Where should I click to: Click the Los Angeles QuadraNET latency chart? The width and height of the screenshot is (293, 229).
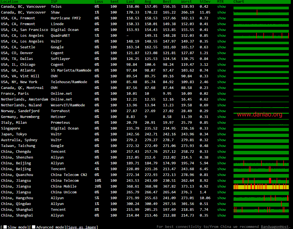(x=261, y=36)
